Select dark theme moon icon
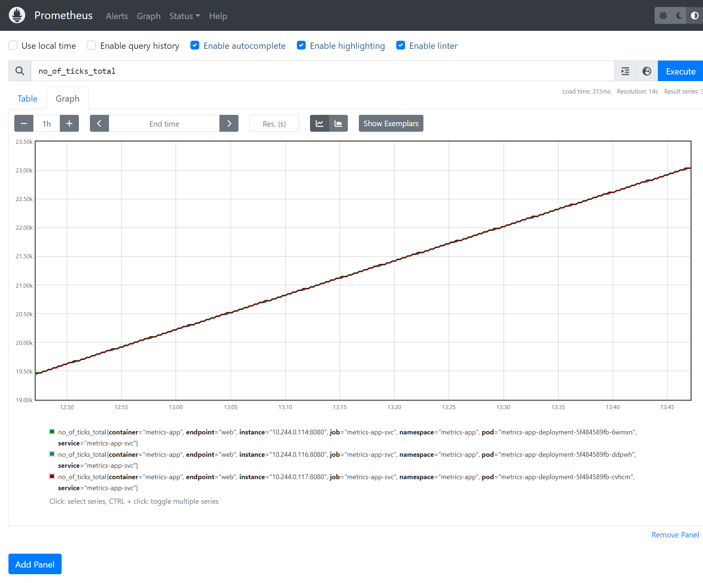Image resolution: width=703 pixels, height=583 pixels. (678, 15)
